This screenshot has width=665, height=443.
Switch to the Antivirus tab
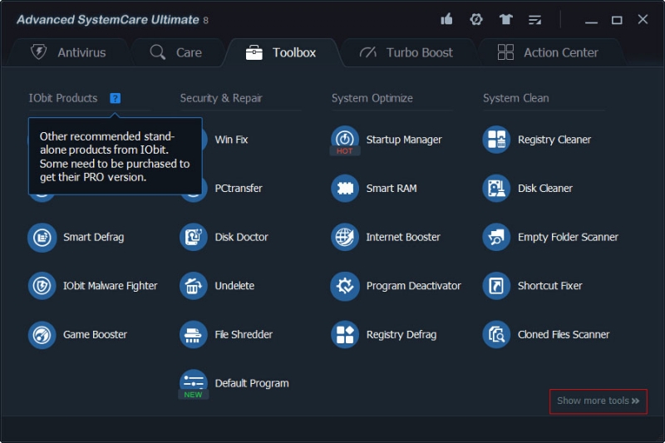click(x=69, y=52)
